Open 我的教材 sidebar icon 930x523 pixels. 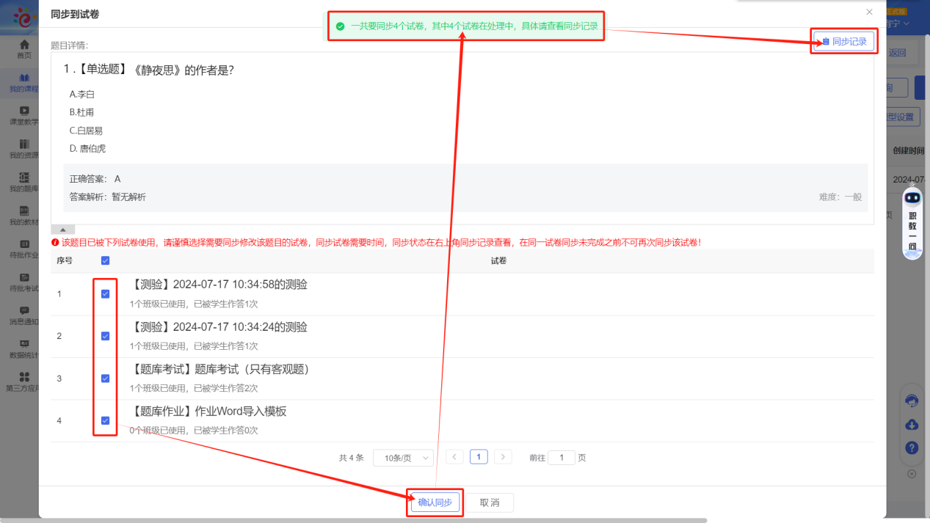pos(24,211)
